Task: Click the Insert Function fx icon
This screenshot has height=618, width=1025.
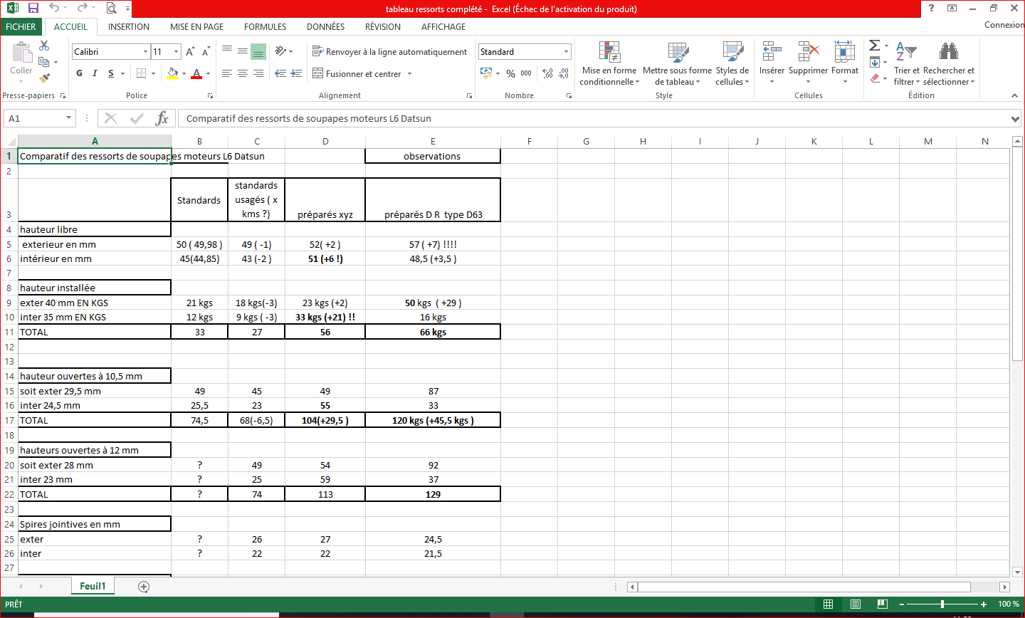Action: click(162, 118)
